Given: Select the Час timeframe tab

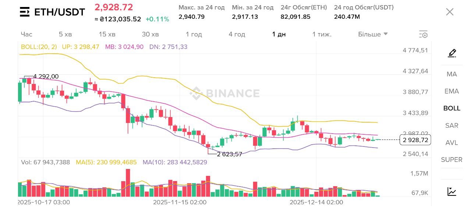Looking at the screenshot, I should tap(26, 34).
